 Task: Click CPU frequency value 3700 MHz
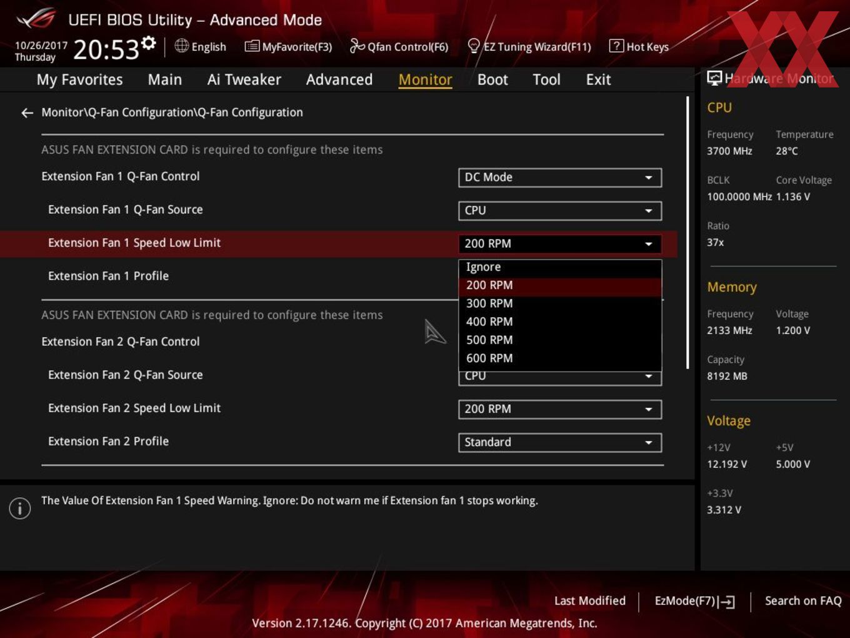(x=729, y=151)
